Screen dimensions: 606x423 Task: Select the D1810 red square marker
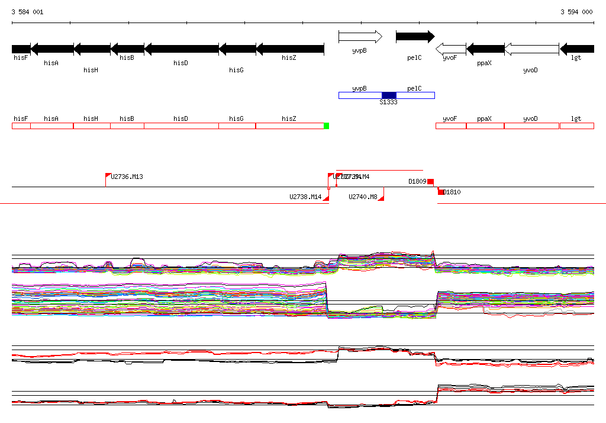tap(441, 192)
